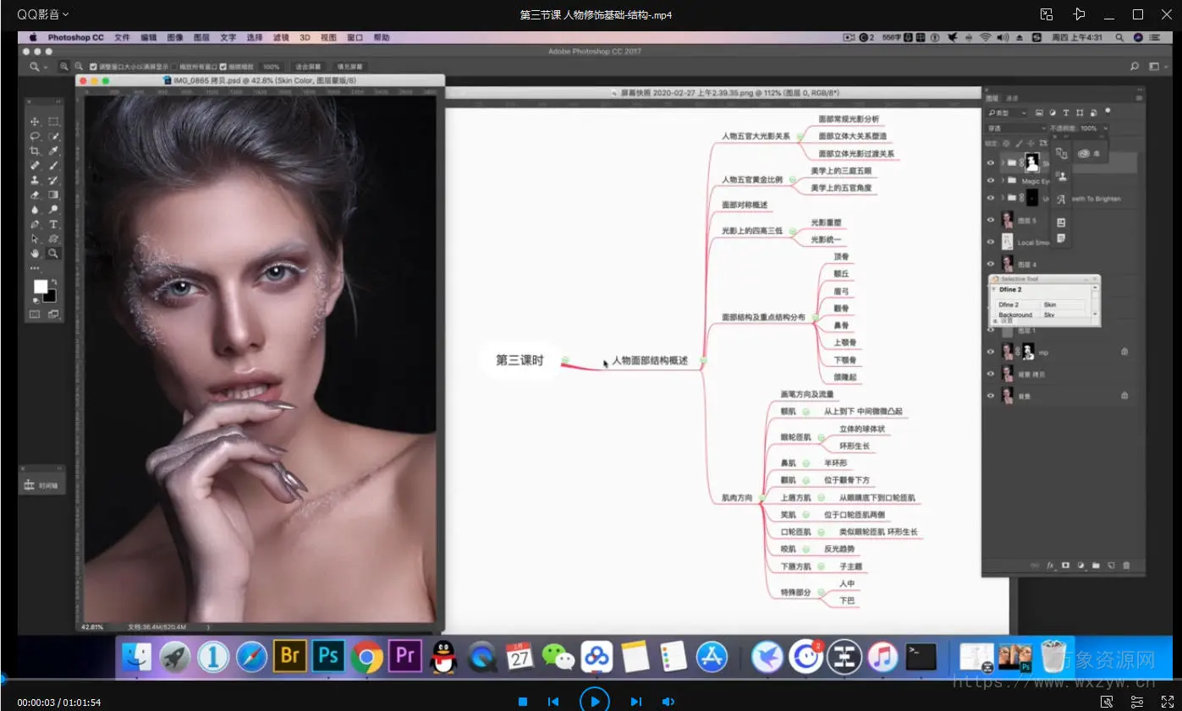
Task: Click the player volume speaker icon
Action: tap(668, 702)
